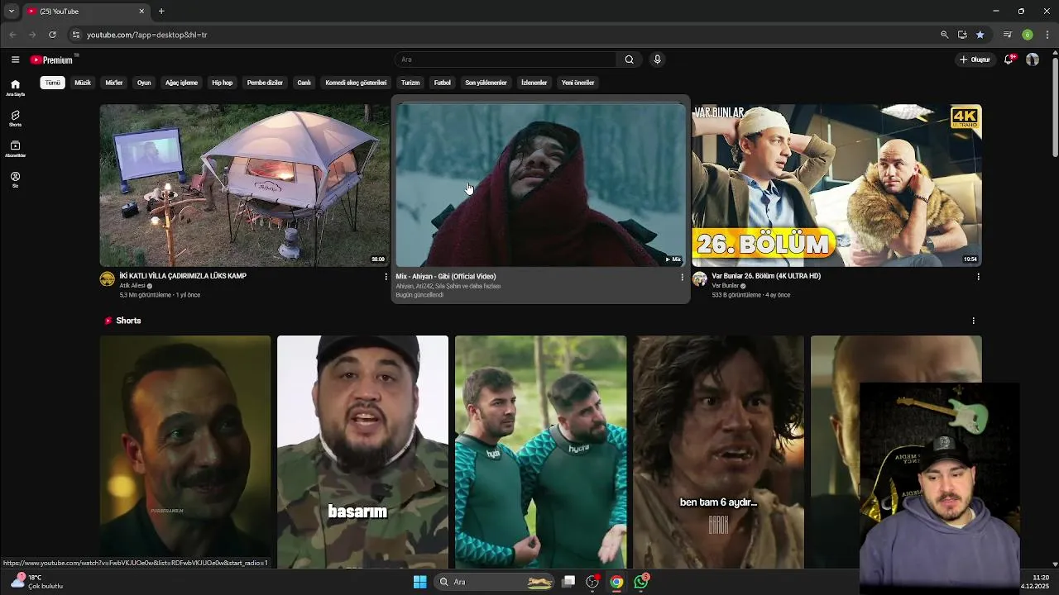Open the Windows Start menu
Screen dimensions: 1059x595
pos(419,582)
